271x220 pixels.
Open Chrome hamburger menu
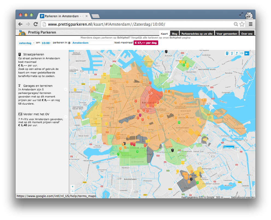[x=251, y=24]
